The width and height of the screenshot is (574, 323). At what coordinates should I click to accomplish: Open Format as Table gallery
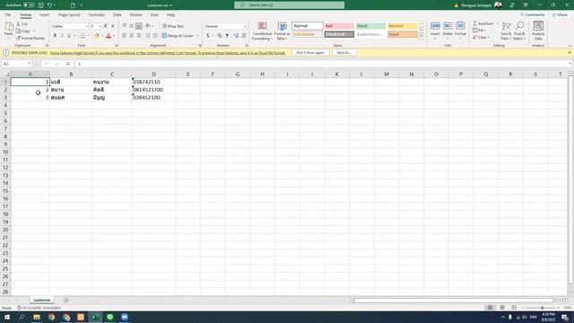(282, 31)
